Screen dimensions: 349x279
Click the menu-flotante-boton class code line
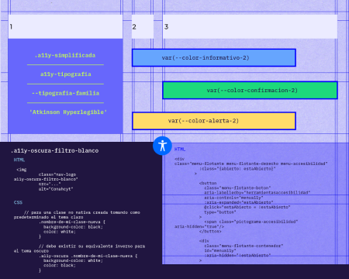237,188
